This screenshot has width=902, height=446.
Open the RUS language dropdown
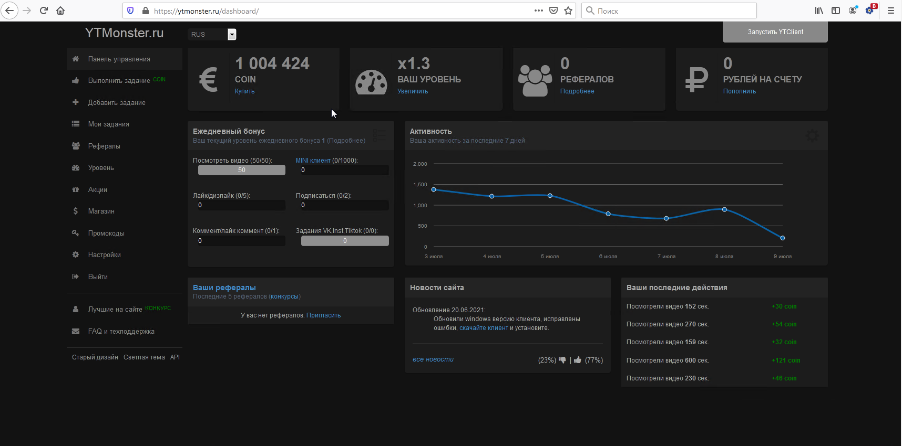point(212,34)
